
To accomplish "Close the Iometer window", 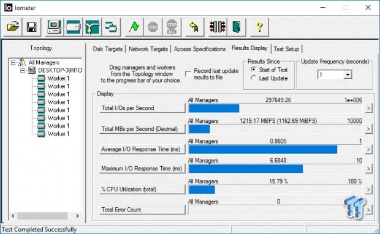I will point(368,8).
